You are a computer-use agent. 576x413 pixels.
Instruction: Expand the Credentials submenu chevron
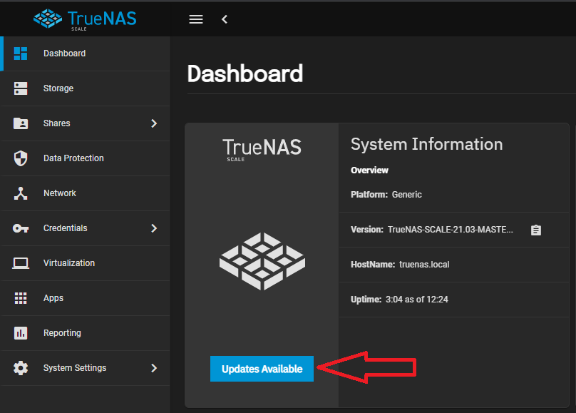[x=154, y=228]
